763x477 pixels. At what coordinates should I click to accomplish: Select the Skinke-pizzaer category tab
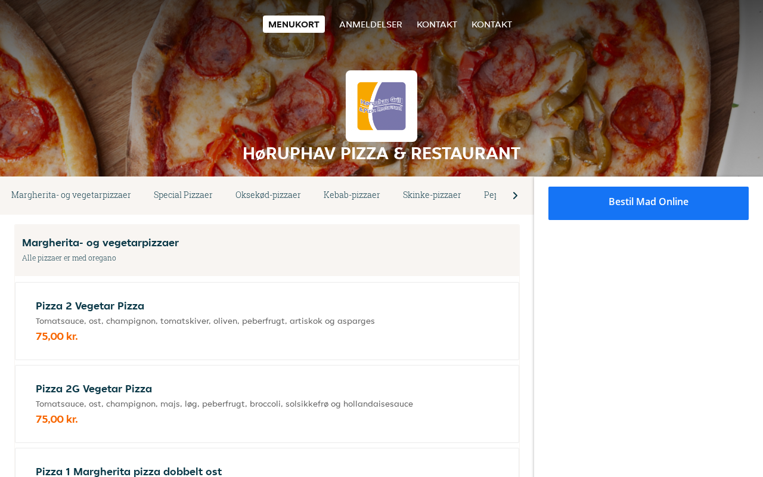coord(432,195)
